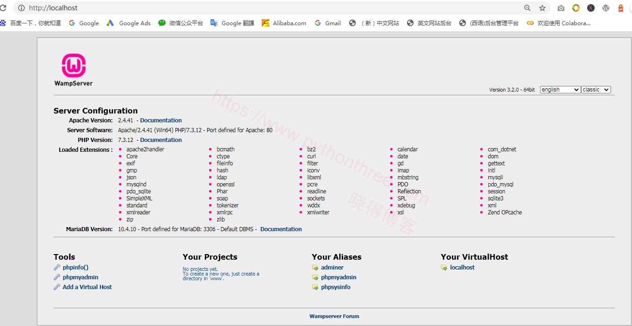Open the adminer alias
The height and width of the screenshot is (326, 632).
coord(332,268)
